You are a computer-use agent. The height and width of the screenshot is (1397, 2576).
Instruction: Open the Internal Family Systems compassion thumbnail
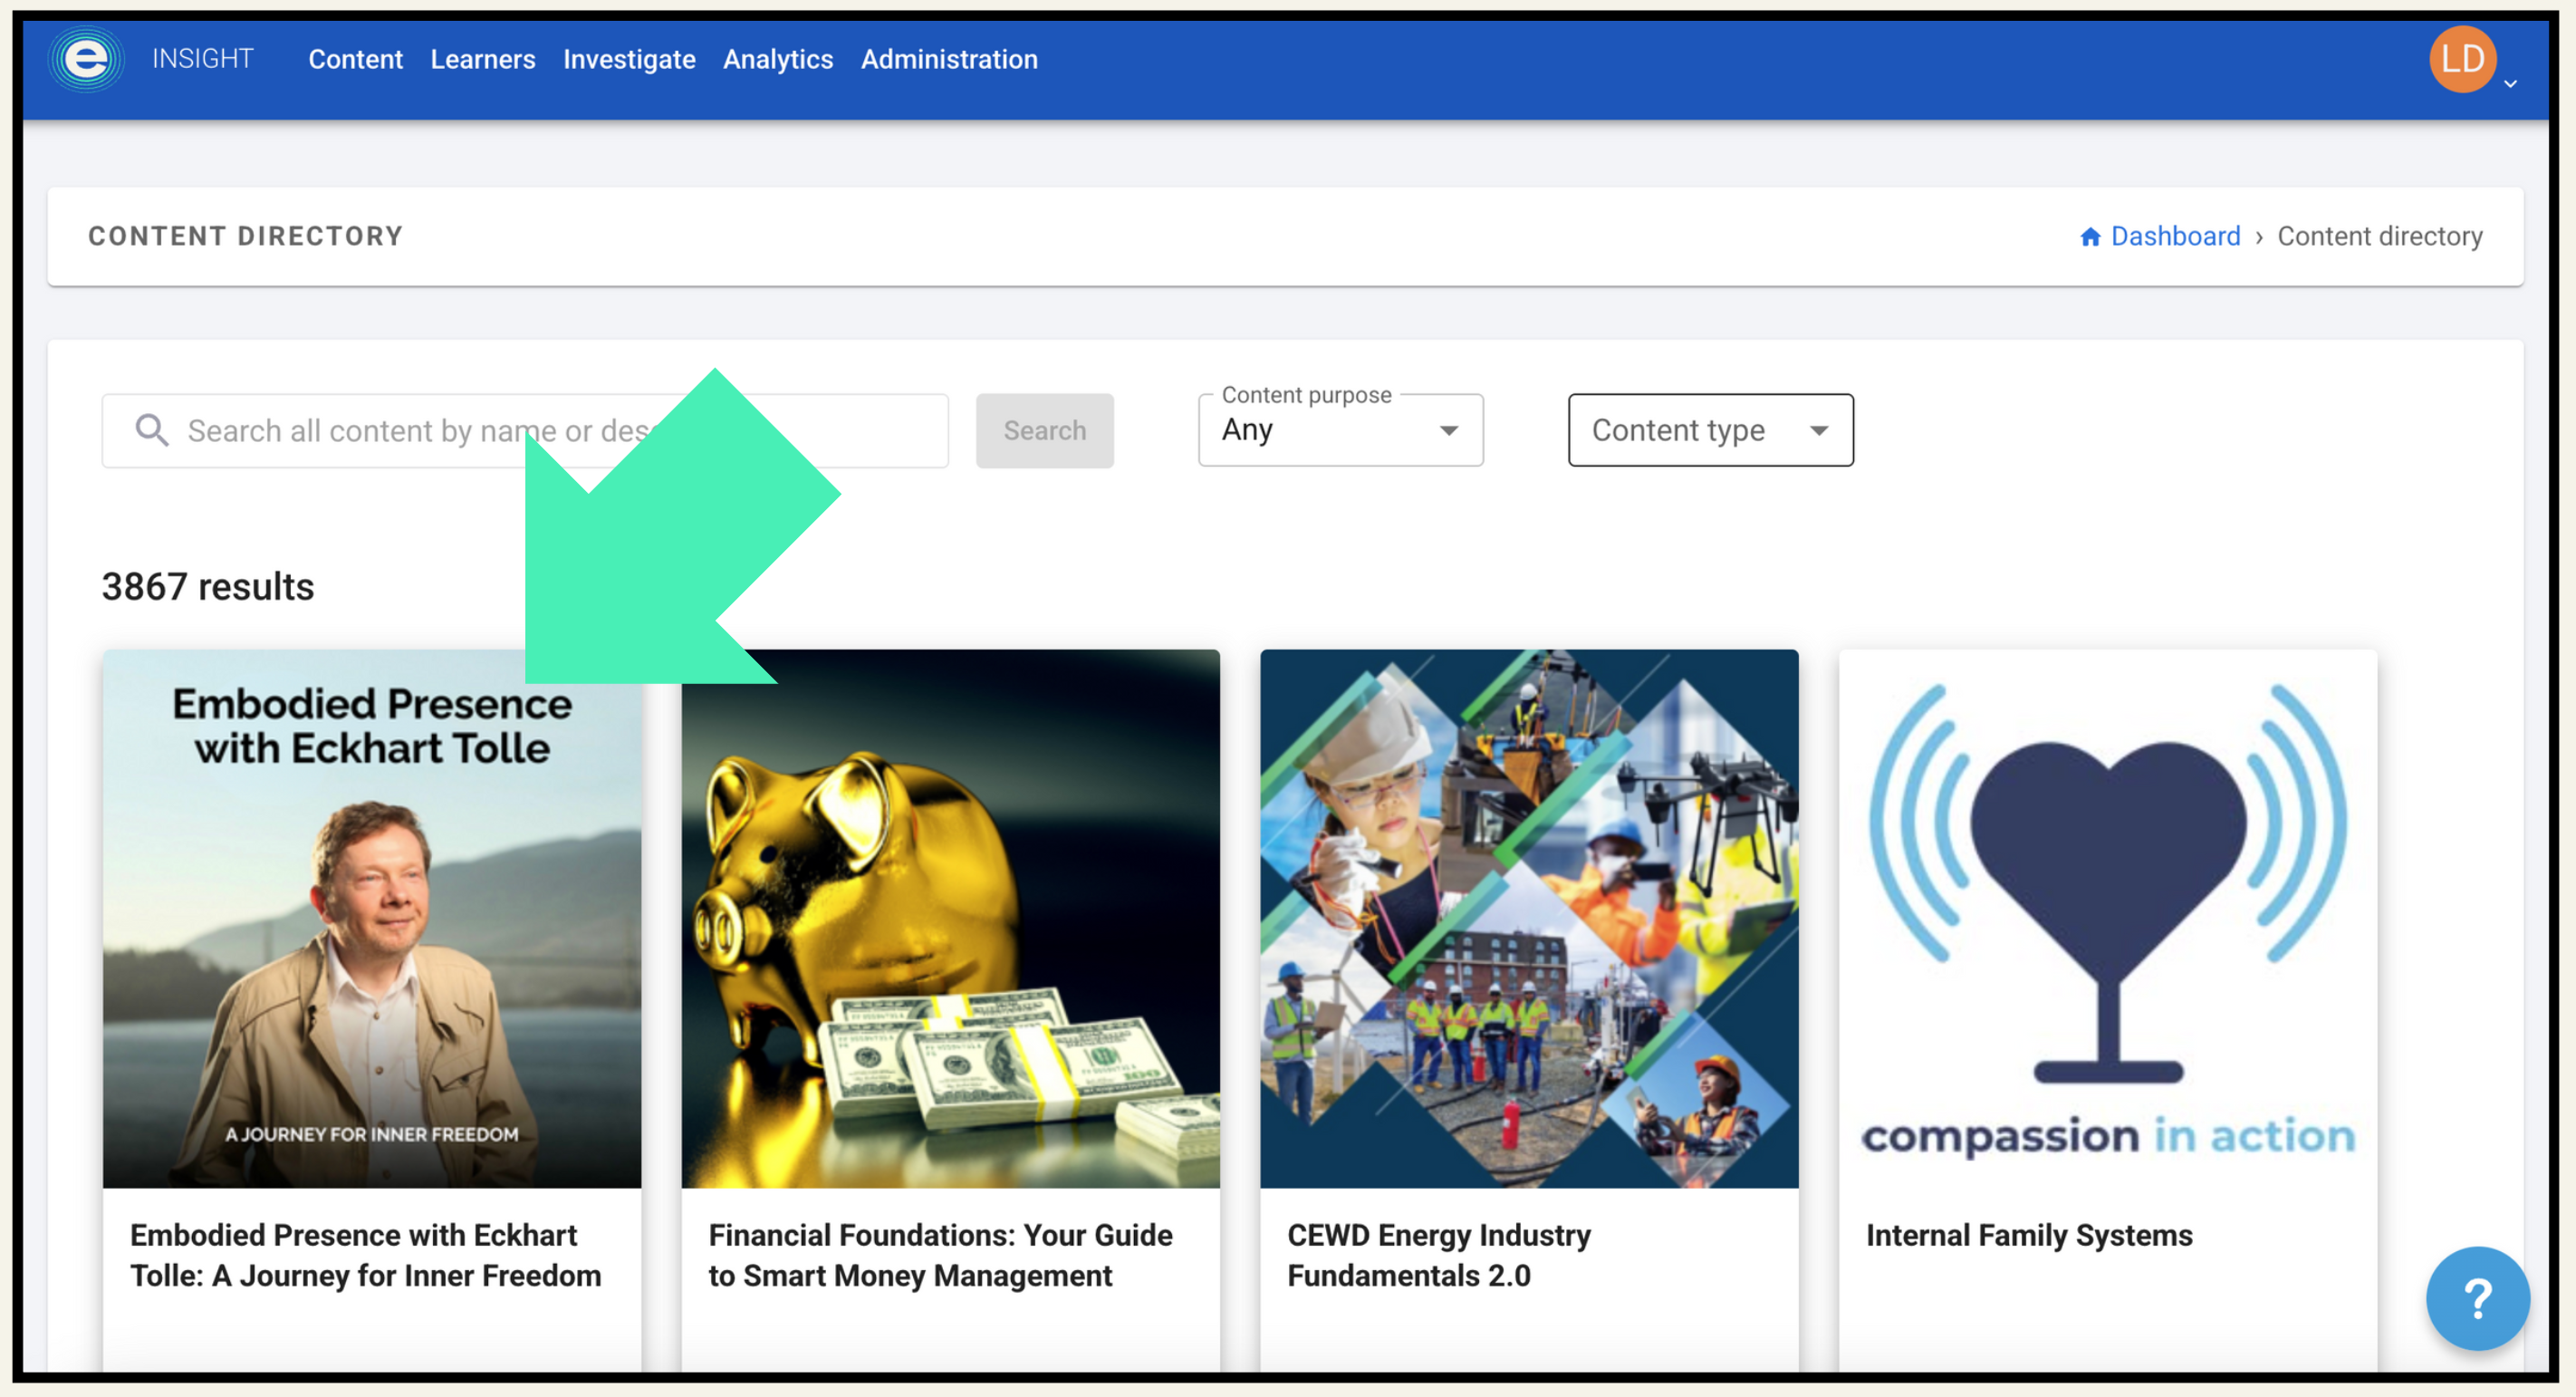[x=2107, y=918]
